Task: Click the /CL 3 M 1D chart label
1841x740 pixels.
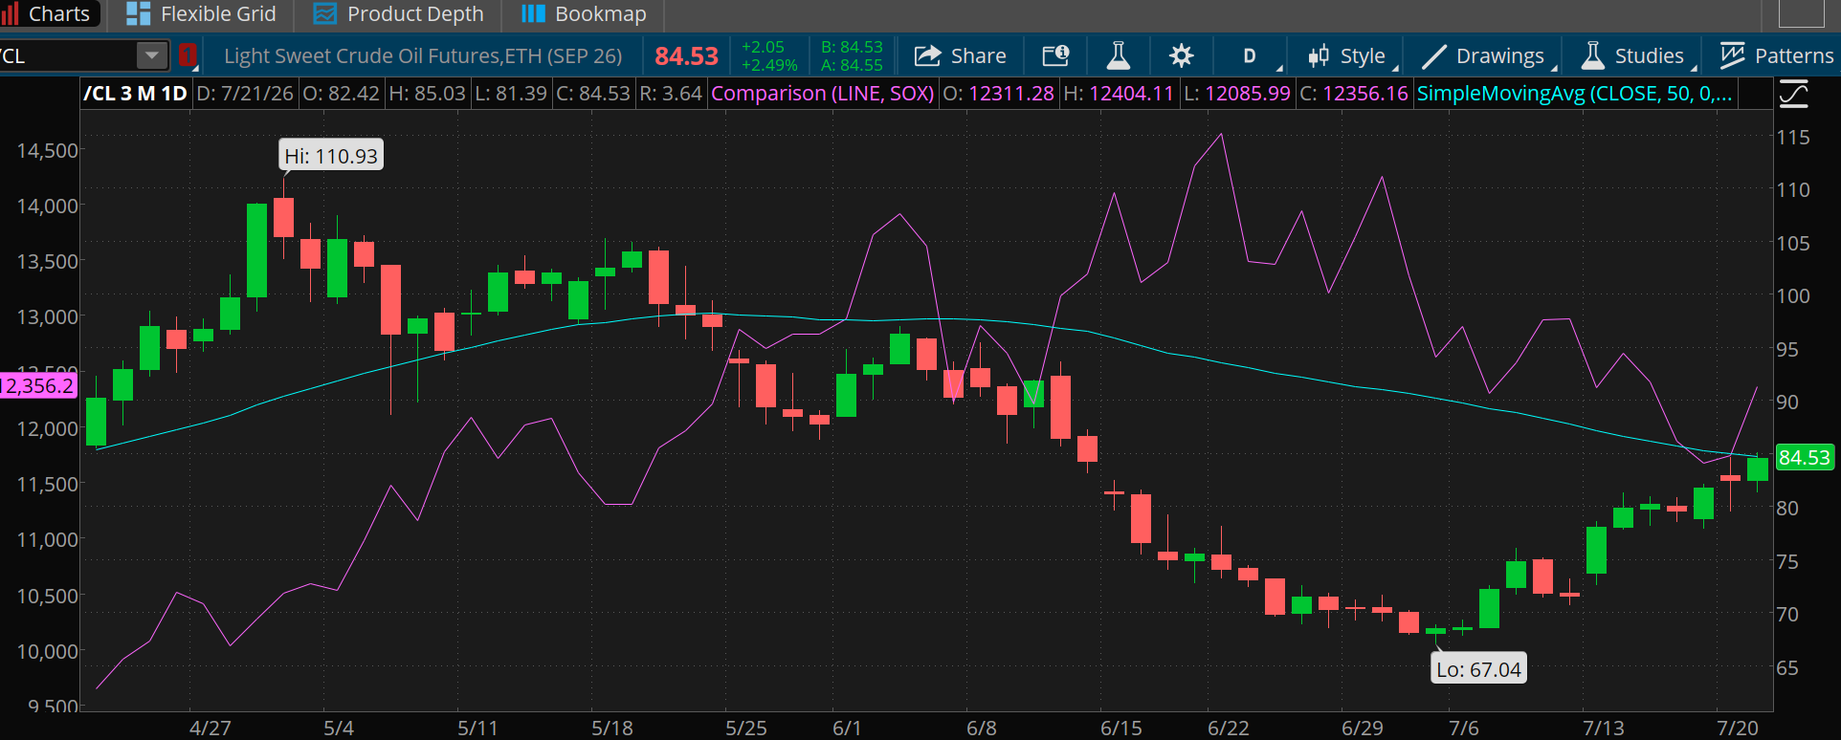Action: click(135, 94)
